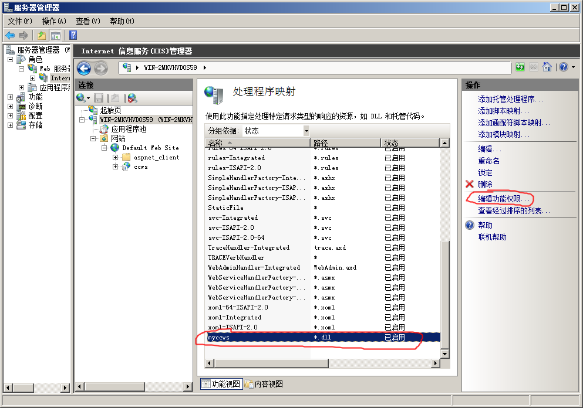Select 应用程序池 in Connections tree
The width and height of the screenshot is (583, 408).
coord(129,129)
